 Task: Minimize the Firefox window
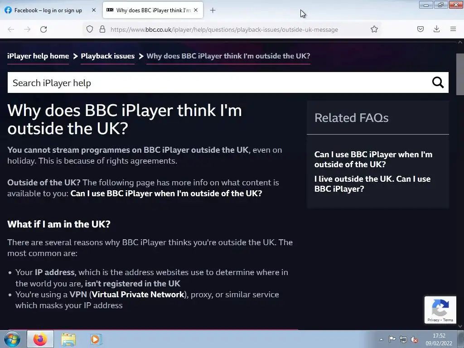coord(426,5)
